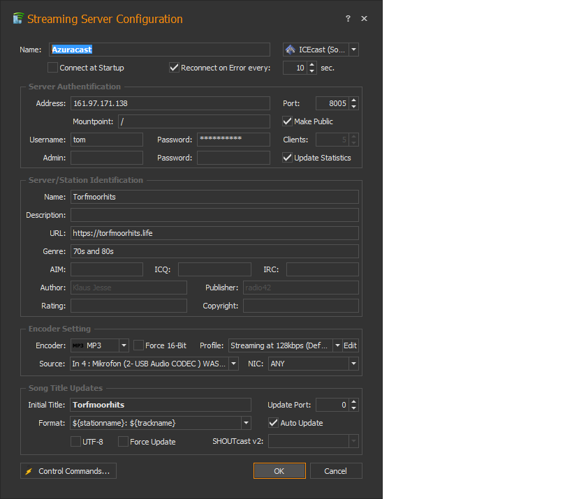Screen dimensions: 572x499
Task: Click the AIM input field
Action: click(107, 269)
